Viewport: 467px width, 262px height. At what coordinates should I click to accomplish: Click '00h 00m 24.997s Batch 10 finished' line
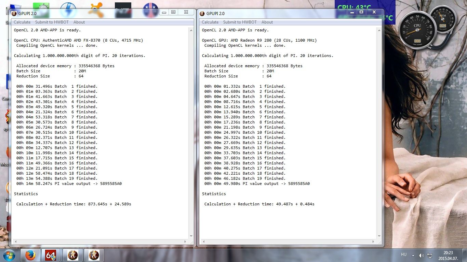pos(245,132)
